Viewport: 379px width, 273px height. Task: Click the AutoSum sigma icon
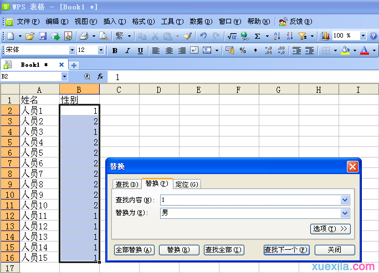(258, 36)
